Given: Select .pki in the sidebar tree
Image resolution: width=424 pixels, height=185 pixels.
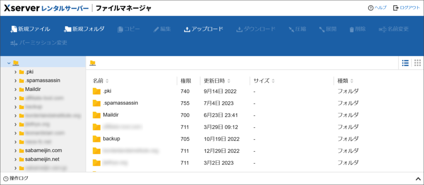Looking at the screenshot, I should 29,72.
